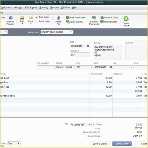Click the Amount column header
148x148 pixels.
click(x=118, y=74)
